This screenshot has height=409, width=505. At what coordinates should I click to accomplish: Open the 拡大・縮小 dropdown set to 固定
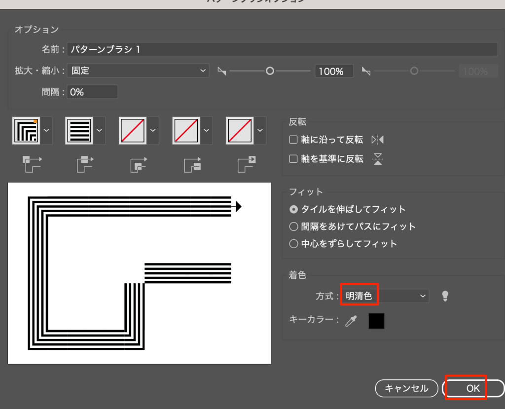(x=138, y=71)
